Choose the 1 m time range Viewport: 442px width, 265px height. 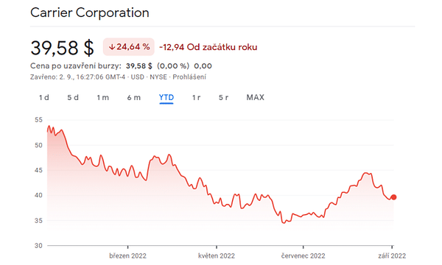(x=103, y=97)
